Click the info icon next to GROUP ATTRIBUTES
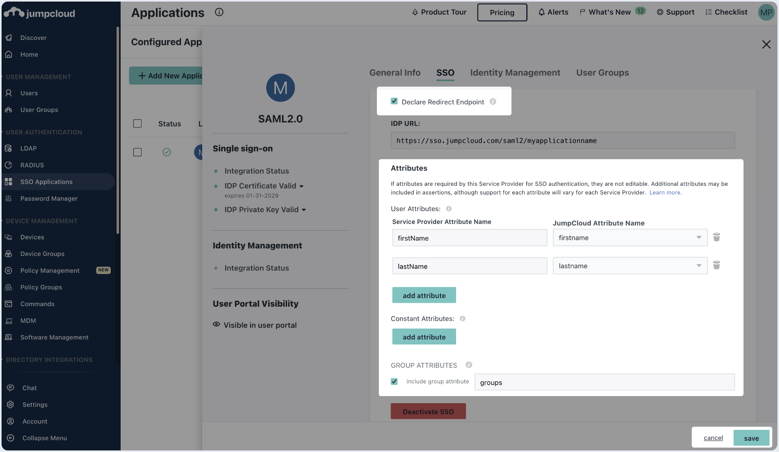779x452 pixels. [x=469, y=365]
